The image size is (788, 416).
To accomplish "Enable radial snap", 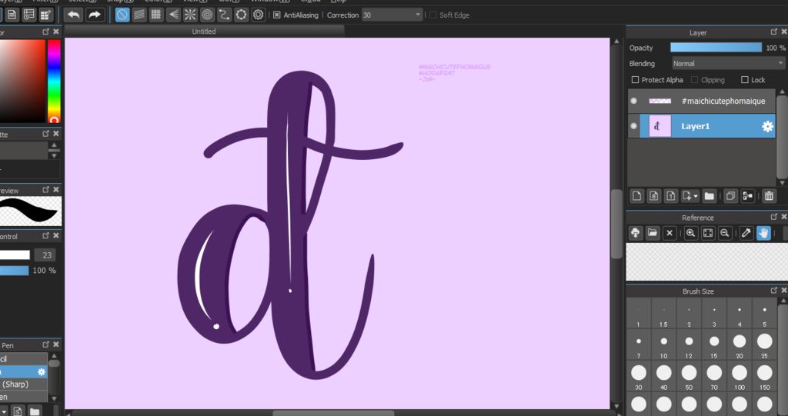I will pos(190,15).
